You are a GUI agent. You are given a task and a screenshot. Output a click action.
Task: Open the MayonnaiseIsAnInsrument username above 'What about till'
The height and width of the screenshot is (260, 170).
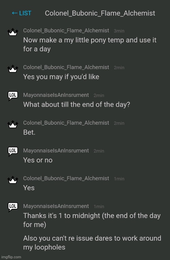click(56, 95)
